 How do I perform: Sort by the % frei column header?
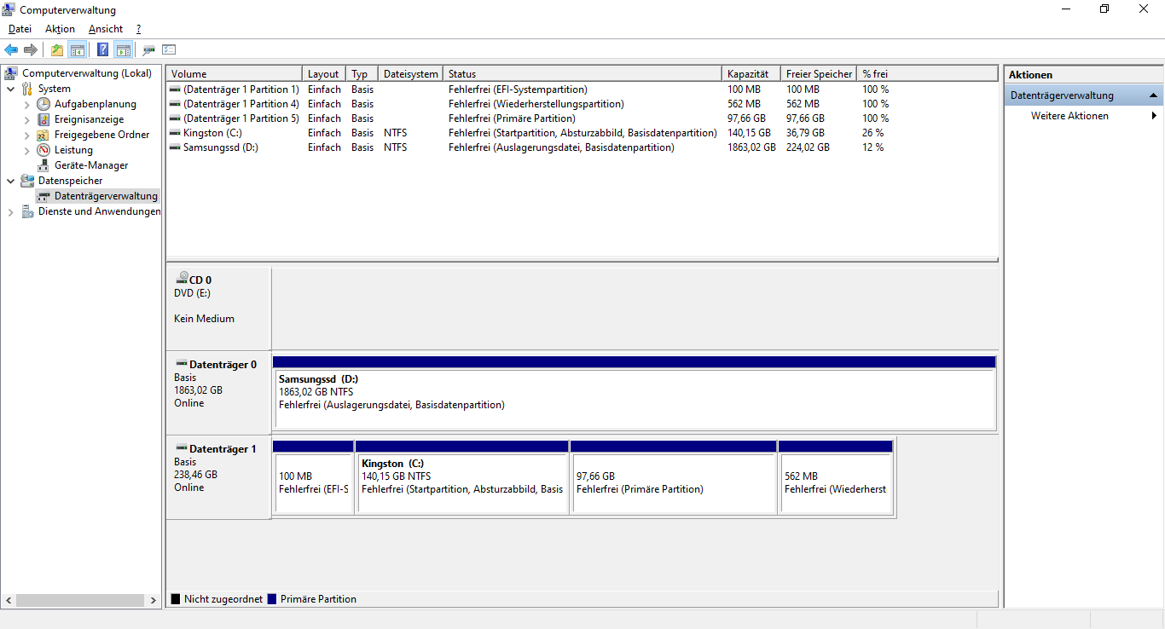click(x=927, y=74)
